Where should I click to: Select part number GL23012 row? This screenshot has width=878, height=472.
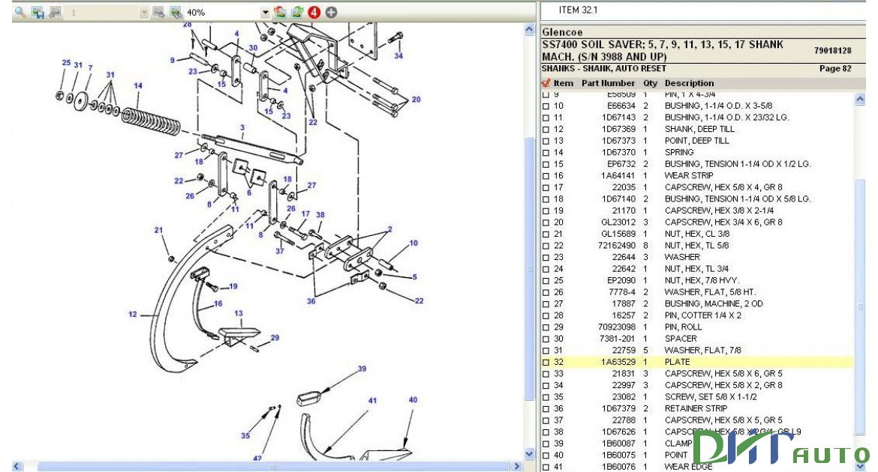click(x=697, y=223)
